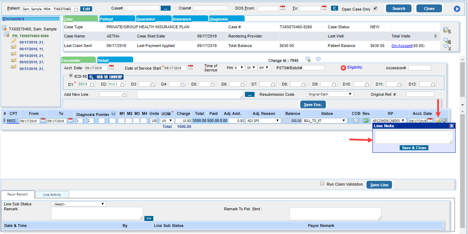Open encounter 09/17/2019, 21 edit icon
This screenshot has width=468, height=234.
click(x=14, y=41)
